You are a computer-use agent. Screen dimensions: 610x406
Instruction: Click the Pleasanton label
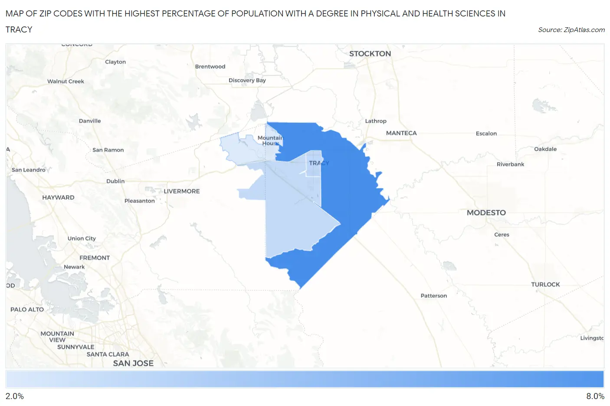tap(140, 201)
